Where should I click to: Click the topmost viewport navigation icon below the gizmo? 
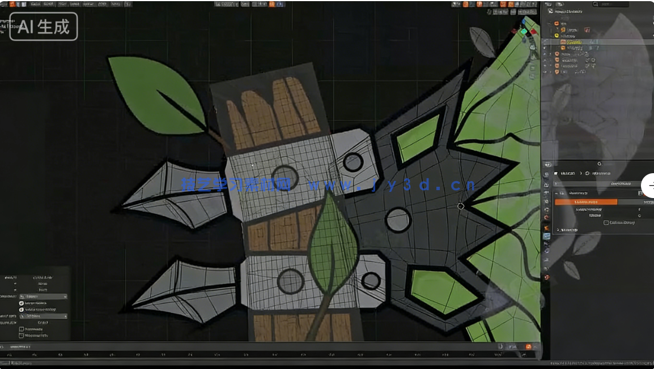coord(533,48)
